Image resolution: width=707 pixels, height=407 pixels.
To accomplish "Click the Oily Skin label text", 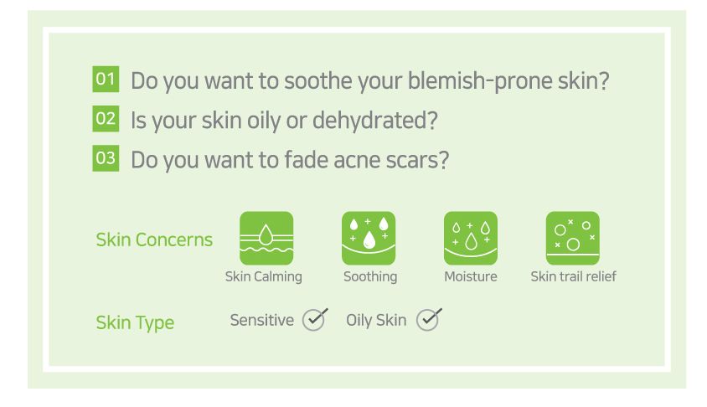I will point(376,320).
